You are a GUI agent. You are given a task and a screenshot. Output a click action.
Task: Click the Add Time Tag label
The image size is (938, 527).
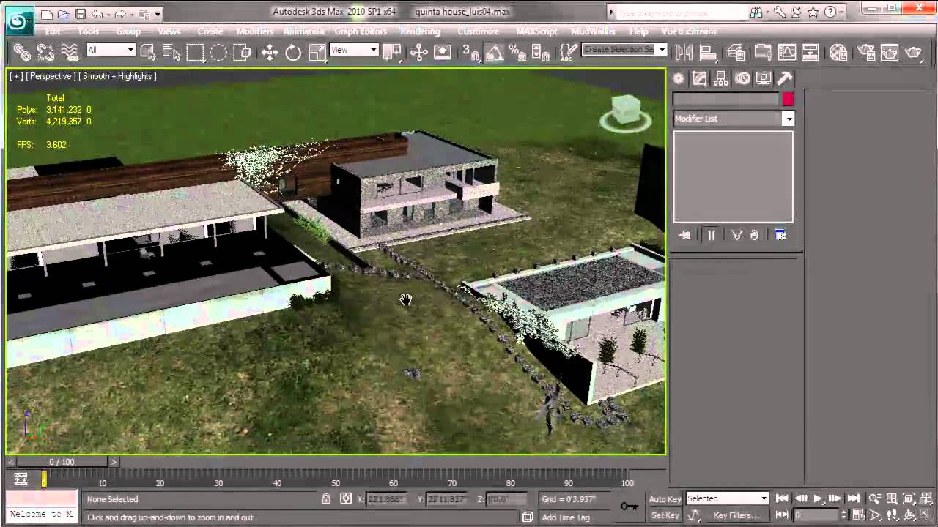565,517
